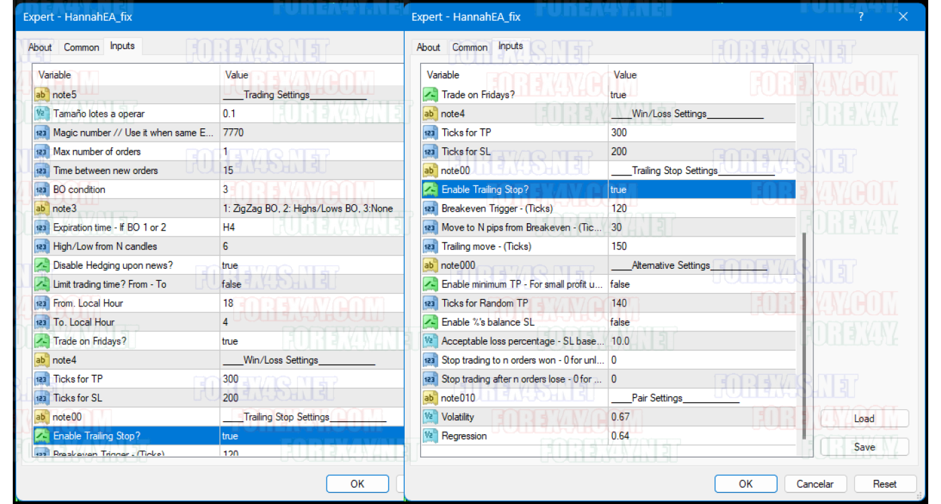The image size is (941, 504).
Task: Select the icon next to Regression
Action: 429,436
